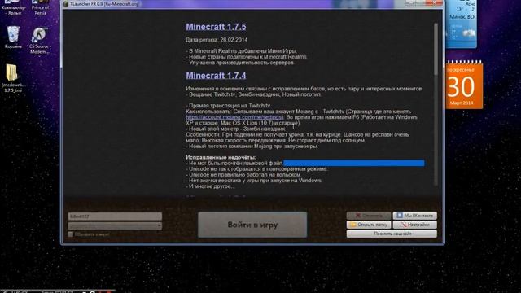
Task: Open the Мы ВКонтакте page button
Action: pyautogui.click(x=414, y=216)
